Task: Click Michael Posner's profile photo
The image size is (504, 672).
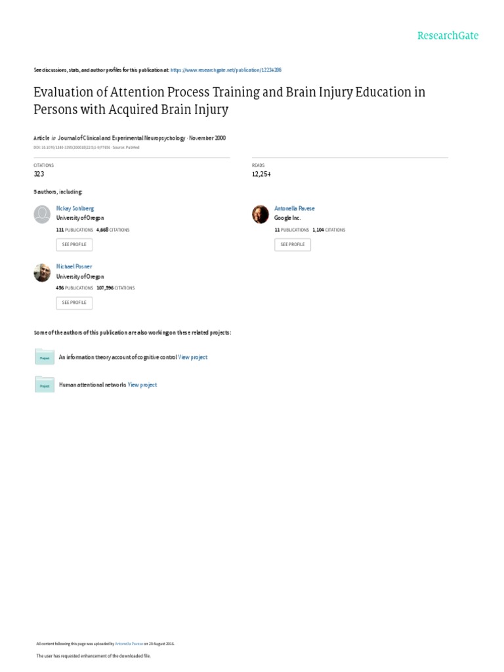Action: pos(42,273)
